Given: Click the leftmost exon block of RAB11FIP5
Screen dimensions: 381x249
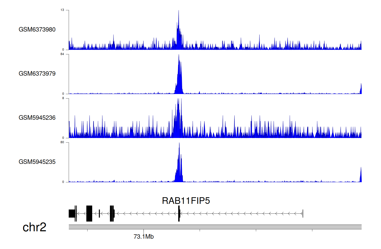Looking at the screenshot, I should point(72,214).
